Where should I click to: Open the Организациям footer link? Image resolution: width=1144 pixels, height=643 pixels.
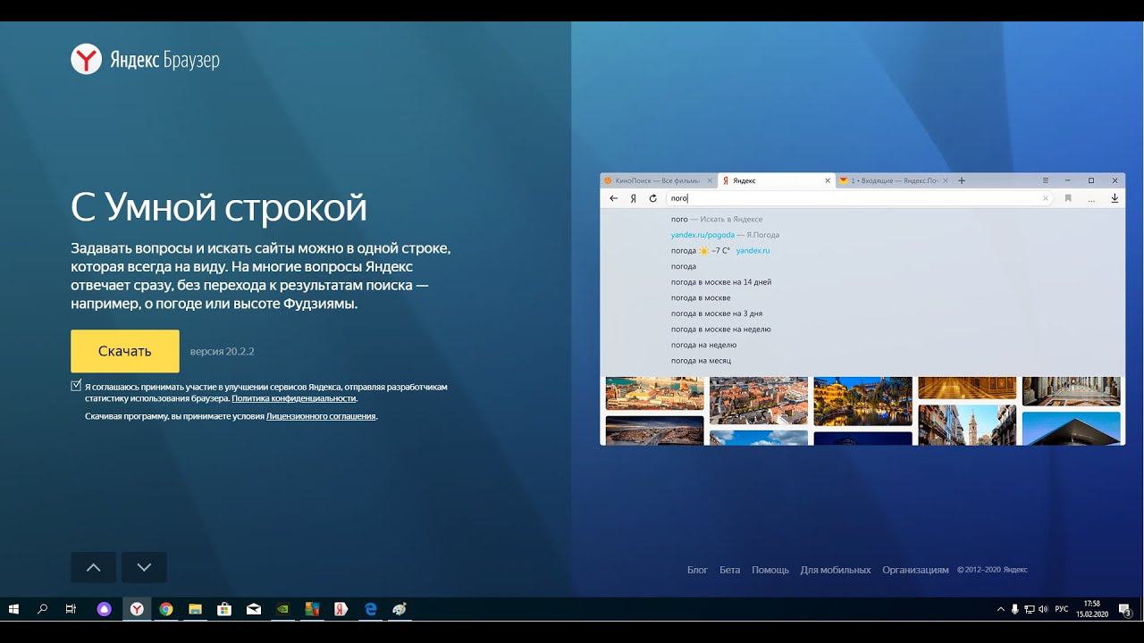[915, 570]
